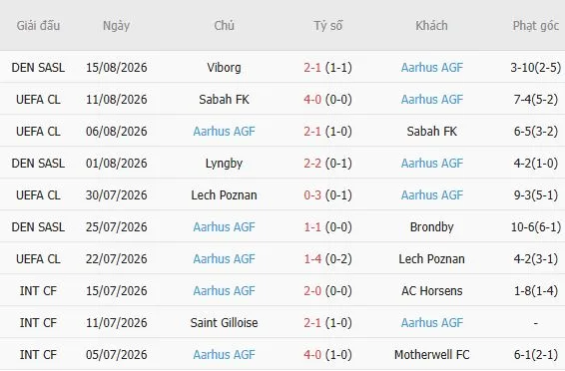Select Sabah FK as home team
Screen dimensions: 565x371
[224, 100]
